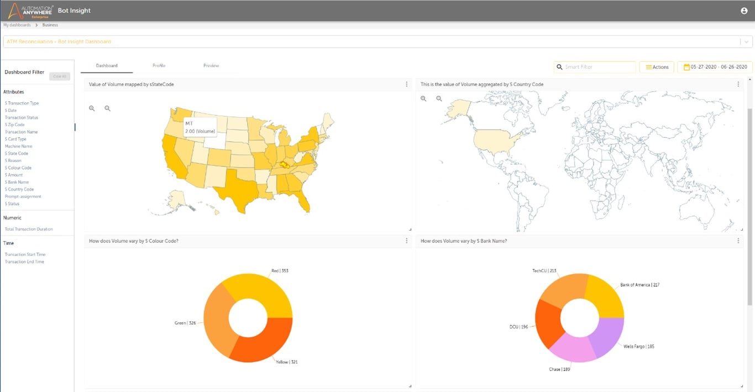
Task: Zoom in on the US state map
Action: 92,108
